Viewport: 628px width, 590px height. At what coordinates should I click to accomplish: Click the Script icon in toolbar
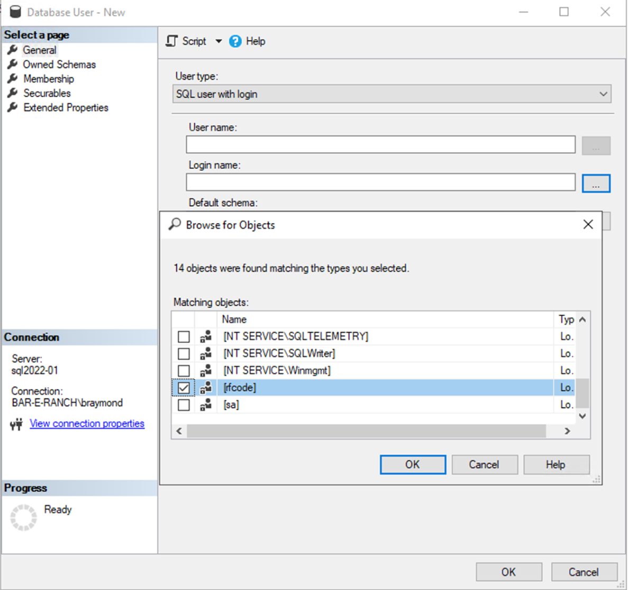(x=172, y=41)
